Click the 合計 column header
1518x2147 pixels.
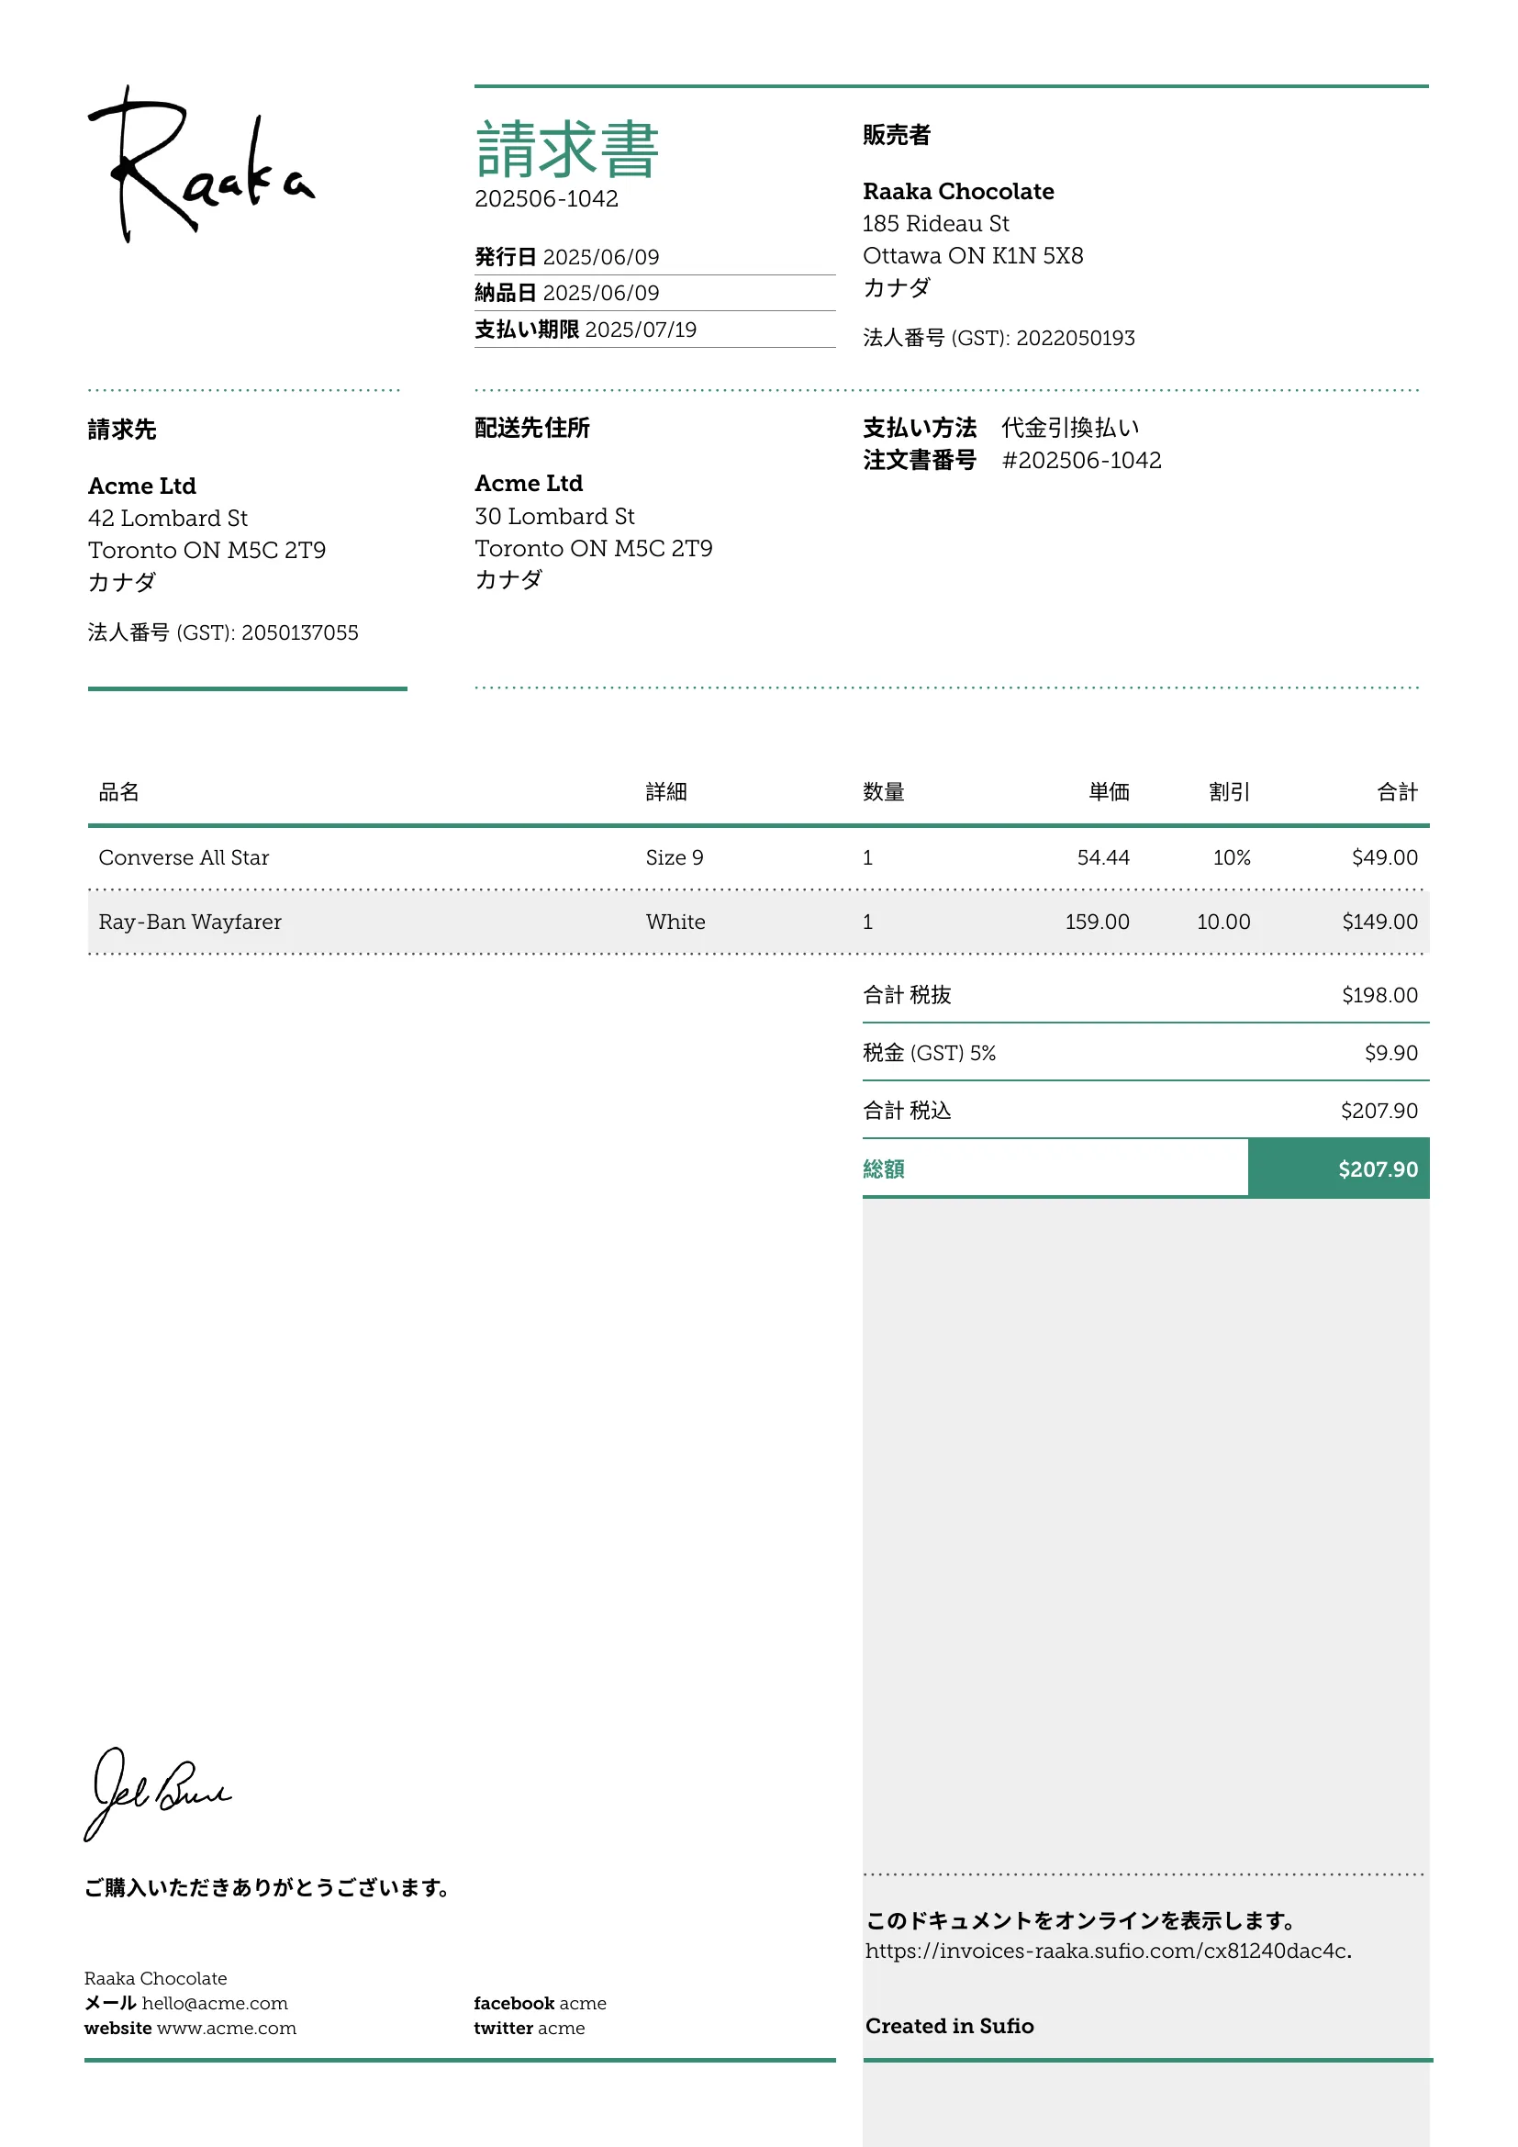(1398, 792)
